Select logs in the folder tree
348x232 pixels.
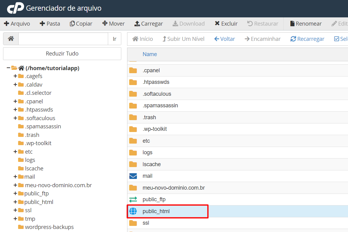[30, 160]
